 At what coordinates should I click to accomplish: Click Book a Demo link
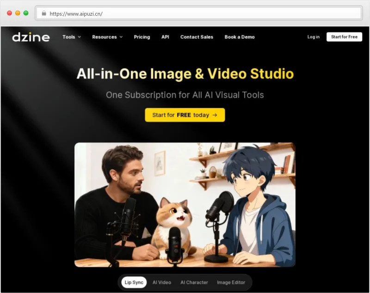(x=240, y=37)
